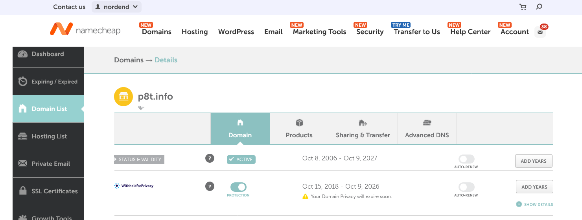Enable auto-renew for domain status row
This screenshot has width=582, height=220.
(466, 159)
